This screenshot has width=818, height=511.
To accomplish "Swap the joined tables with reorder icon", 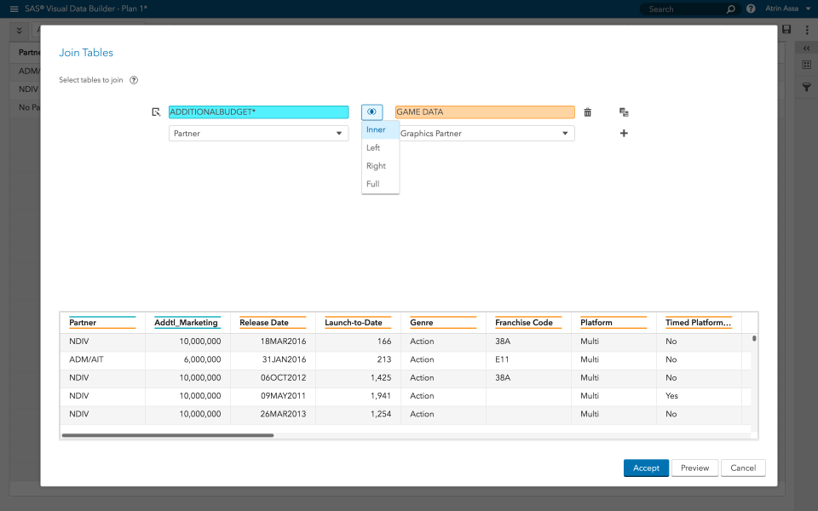I will 623,112.
